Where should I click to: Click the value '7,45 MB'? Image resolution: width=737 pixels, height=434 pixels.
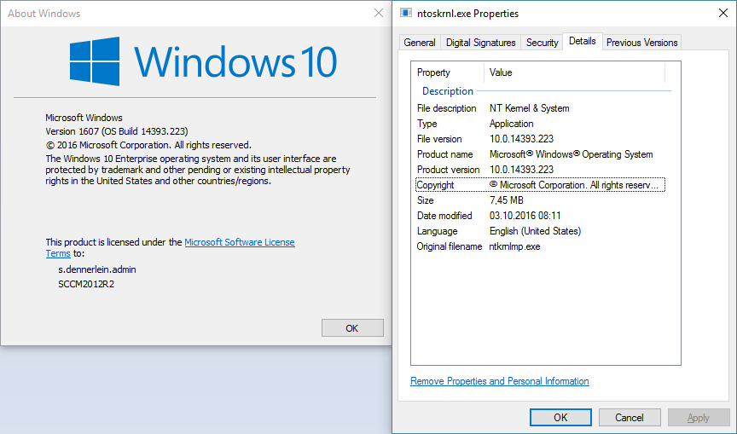pyautogui.click(x=506, y=200)
